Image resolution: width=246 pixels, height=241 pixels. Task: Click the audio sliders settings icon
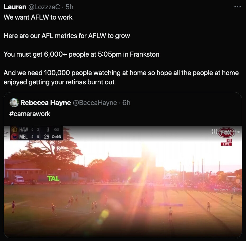(214, 131)
